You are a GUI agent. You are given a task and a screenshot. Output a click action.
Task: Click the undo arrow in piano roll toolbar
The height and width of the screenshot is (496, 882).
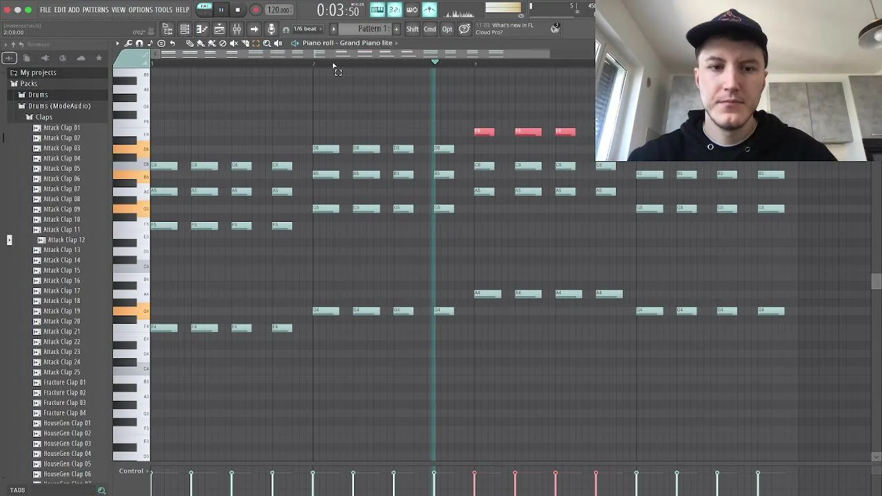click(172, 43)
